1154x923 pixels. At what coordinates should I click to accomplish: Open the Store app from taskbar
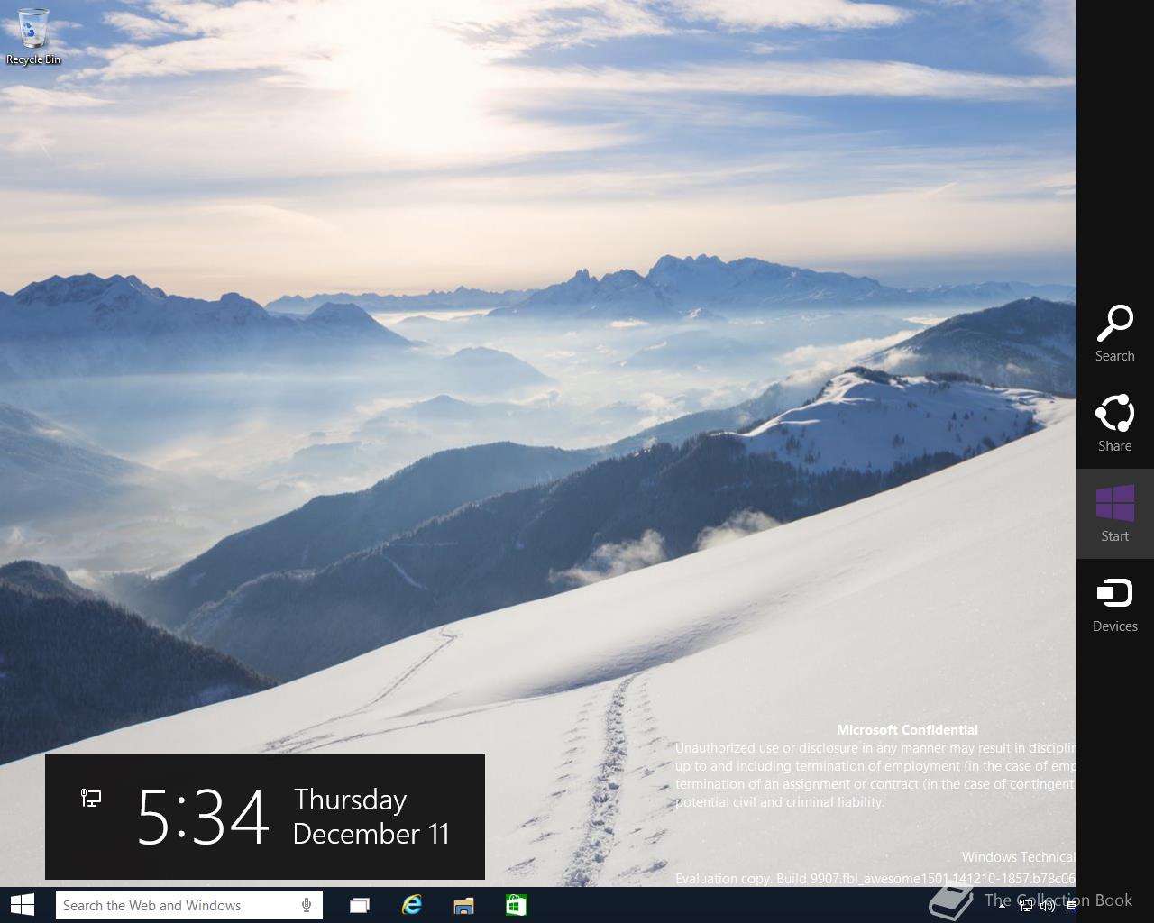tap(516, 905)
